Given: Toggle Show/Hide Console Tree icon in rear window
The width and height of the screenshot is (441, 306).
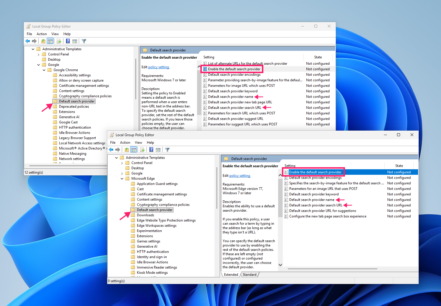Looking at the screenshot, I should (50, 41).
